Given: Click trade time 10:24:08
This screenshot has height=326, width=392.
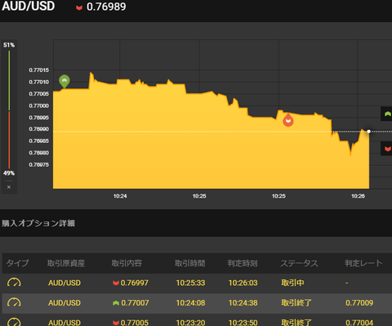Looking at the screenshot, I should [x=190, y=303].
